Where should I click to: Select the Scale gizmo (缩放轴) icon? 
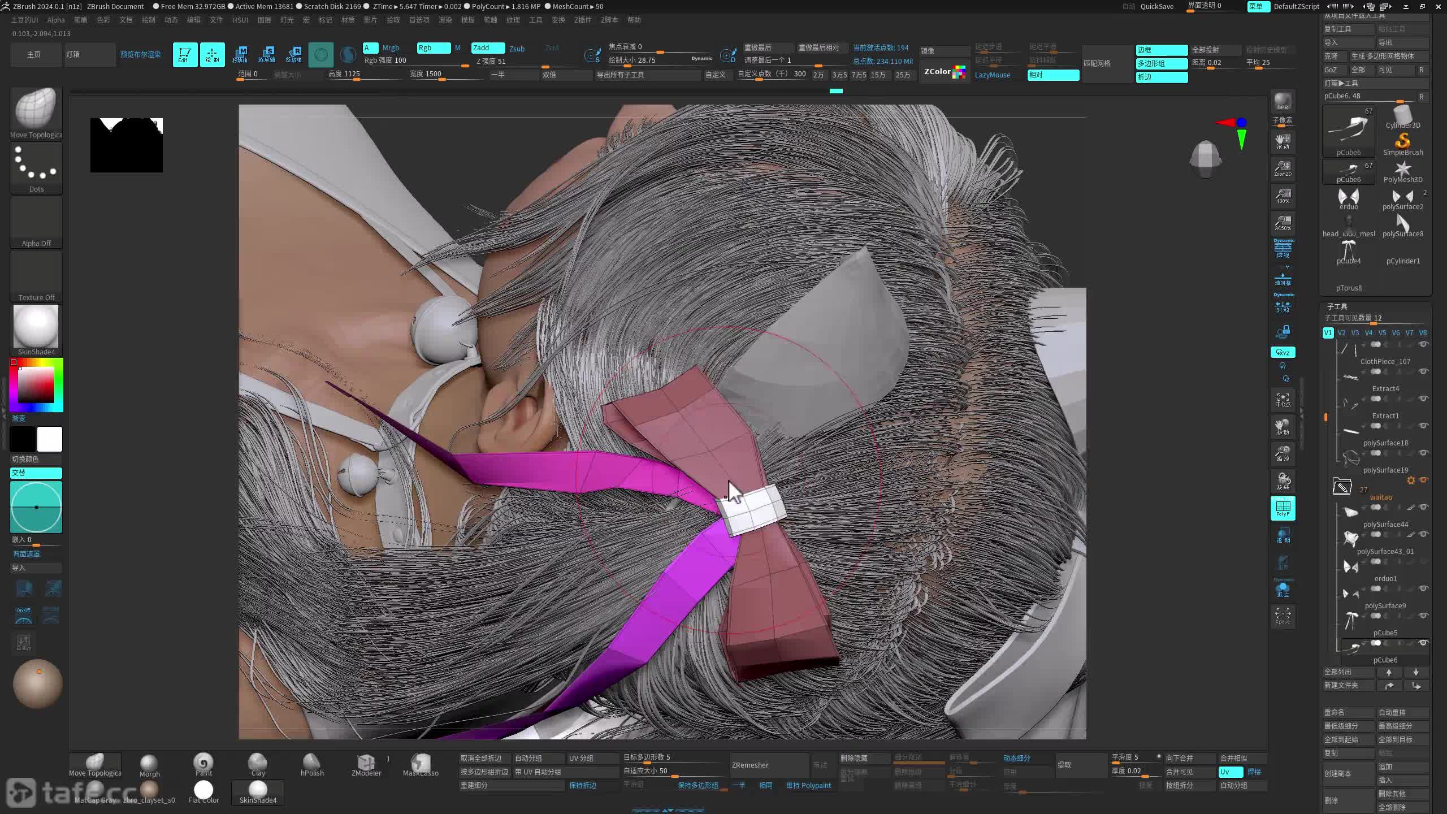coord(267,55)
